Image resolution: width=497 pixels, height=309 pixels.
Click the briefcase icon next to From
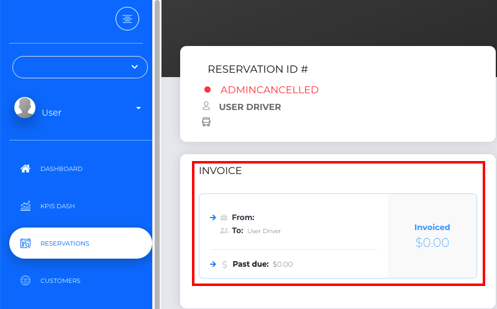pos(224,218)
